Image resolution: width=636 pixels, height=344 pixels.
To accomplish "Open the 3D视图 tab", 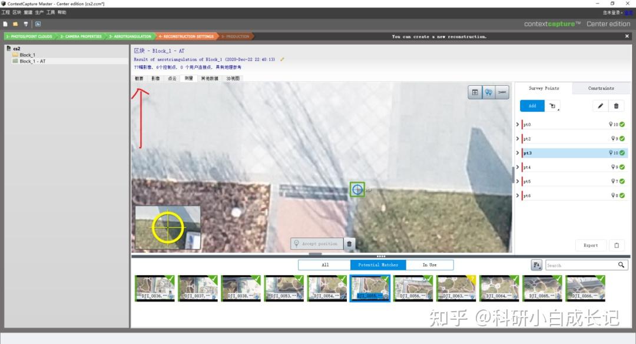I will click(233, 78).
